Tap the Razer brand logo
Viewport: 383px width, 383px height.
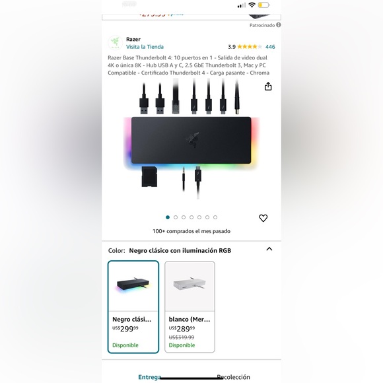coord(116,43)
